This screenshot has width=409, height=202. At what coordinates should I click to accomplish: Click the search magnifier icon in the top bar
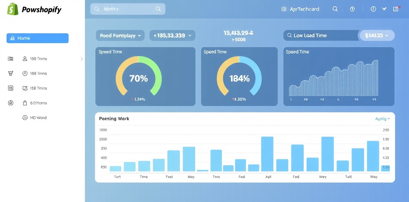[335, 9]
